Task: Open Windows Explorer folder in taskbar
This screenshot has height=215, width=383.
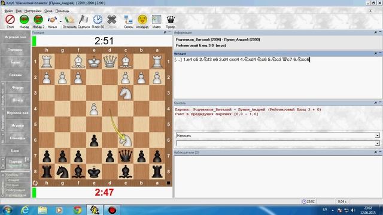Action: pyautogui.click(x=42, y=210)
